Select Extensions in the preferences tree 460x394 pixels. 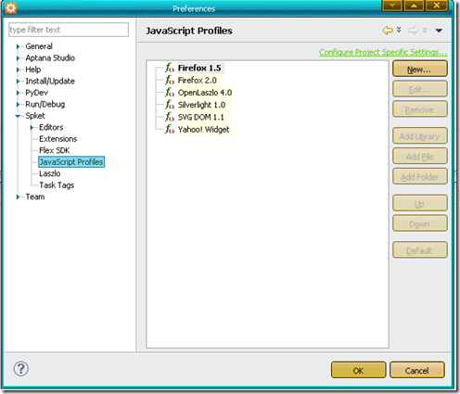coord(58,139)
